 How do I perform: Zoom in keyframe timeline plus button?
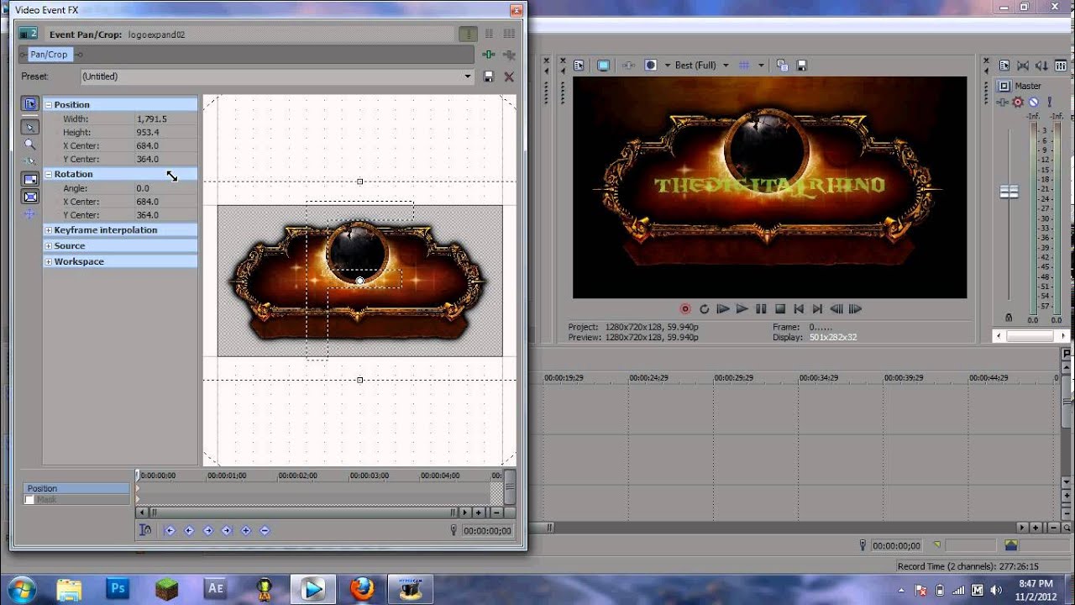[479, 513]
